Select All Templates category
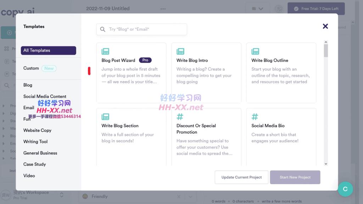This screenshot has width=363, height=204. tap(48, 50)
